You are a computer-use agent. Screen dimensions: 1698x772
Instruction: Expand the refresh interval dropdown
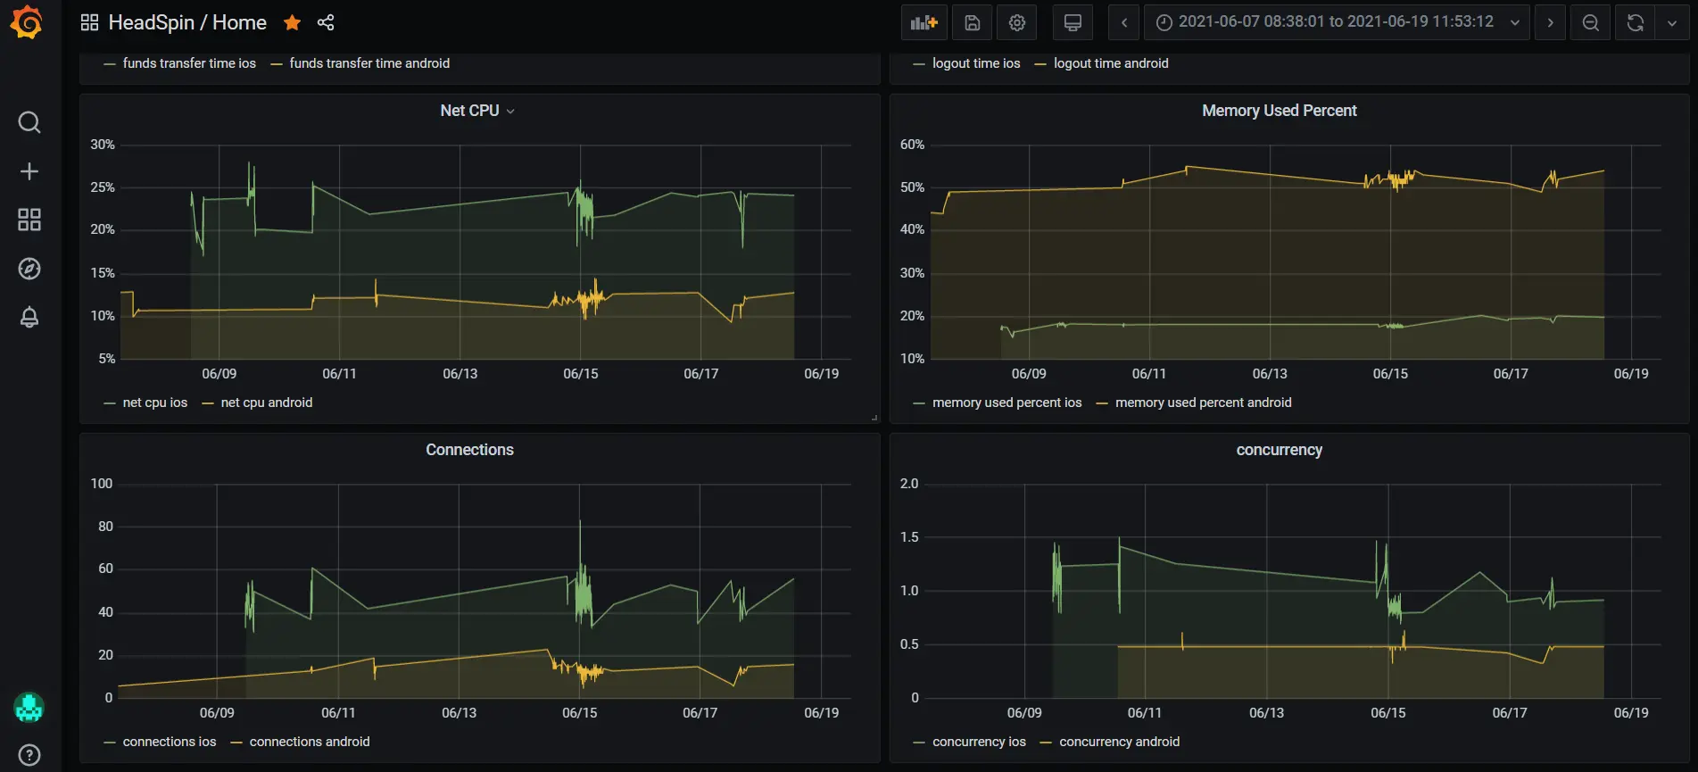point(1672,23)
